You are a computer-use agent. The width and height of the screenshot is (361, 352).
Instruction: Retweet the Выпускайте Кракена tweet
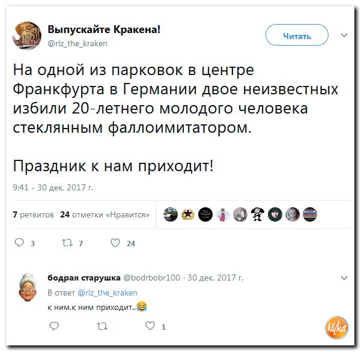click(67, 243)
